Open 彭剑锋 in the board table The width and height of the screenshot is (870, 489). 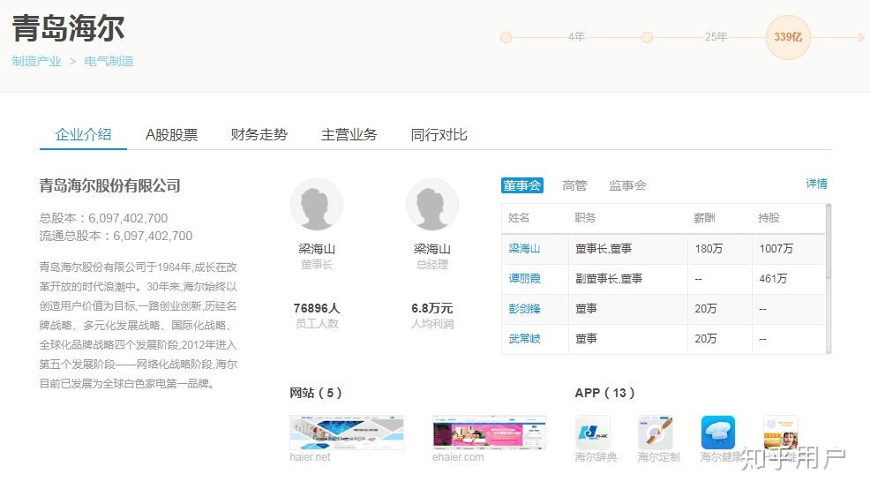tap(524, 309)
